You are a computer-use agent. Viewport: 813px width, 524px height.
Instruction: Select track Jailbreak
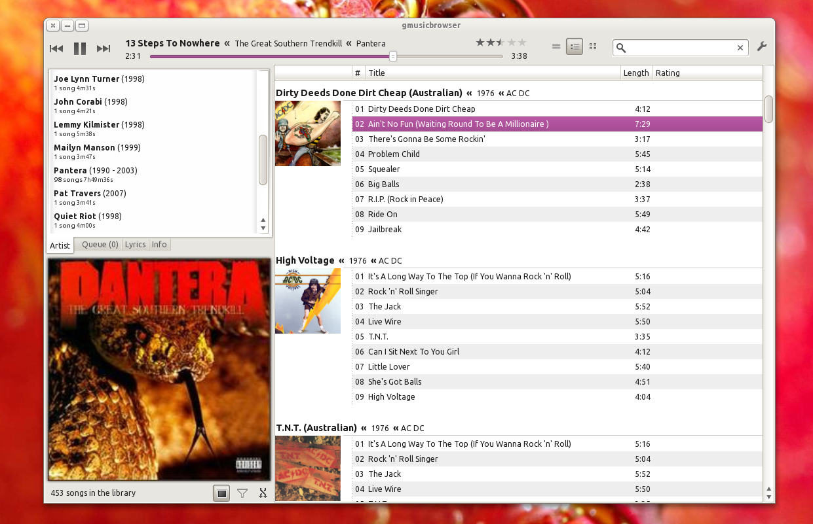pyautogui.click(x=558, y=229)
